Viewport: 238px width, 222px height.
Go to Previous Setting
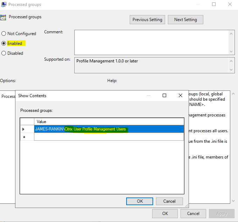pos(147,20)
